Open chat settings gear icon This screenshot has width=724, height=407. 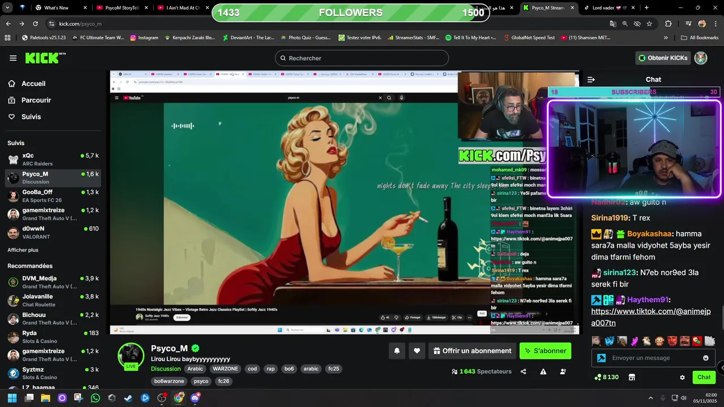click(x=682, y=377)
